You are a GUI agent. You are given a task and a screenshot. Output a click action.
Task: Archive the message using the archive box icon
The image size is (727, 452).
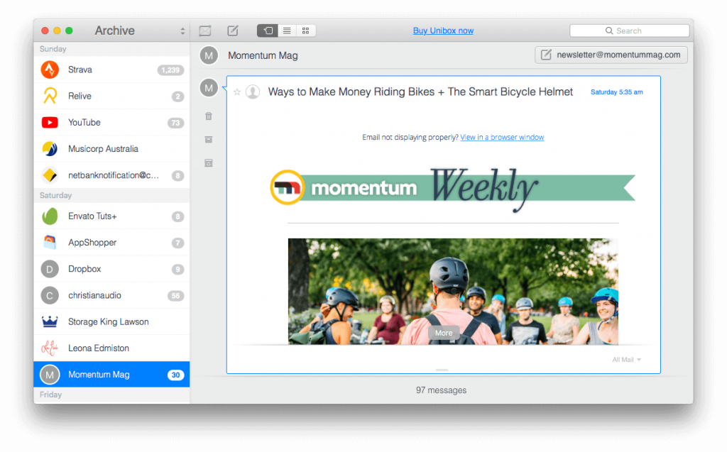pyautogui.click(x=208, y=139)
